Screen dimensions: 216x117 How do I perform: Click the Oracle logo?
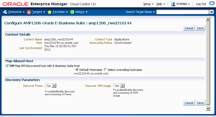pyautogui.click(x=16, y=4)
